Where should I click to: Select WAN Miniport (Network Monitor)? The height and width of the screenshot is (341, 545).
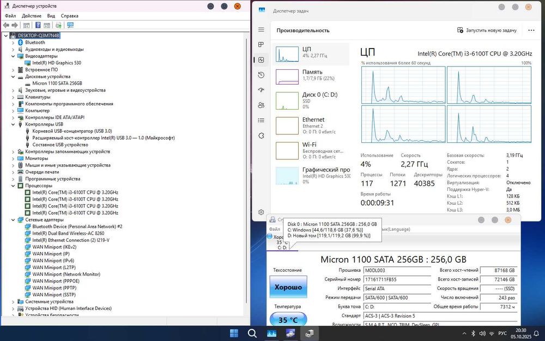click(66, 274)
